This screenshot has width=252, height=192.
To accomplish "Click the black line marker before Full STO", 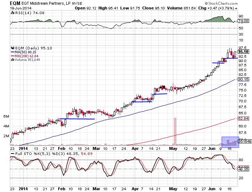I will point(12,154).
